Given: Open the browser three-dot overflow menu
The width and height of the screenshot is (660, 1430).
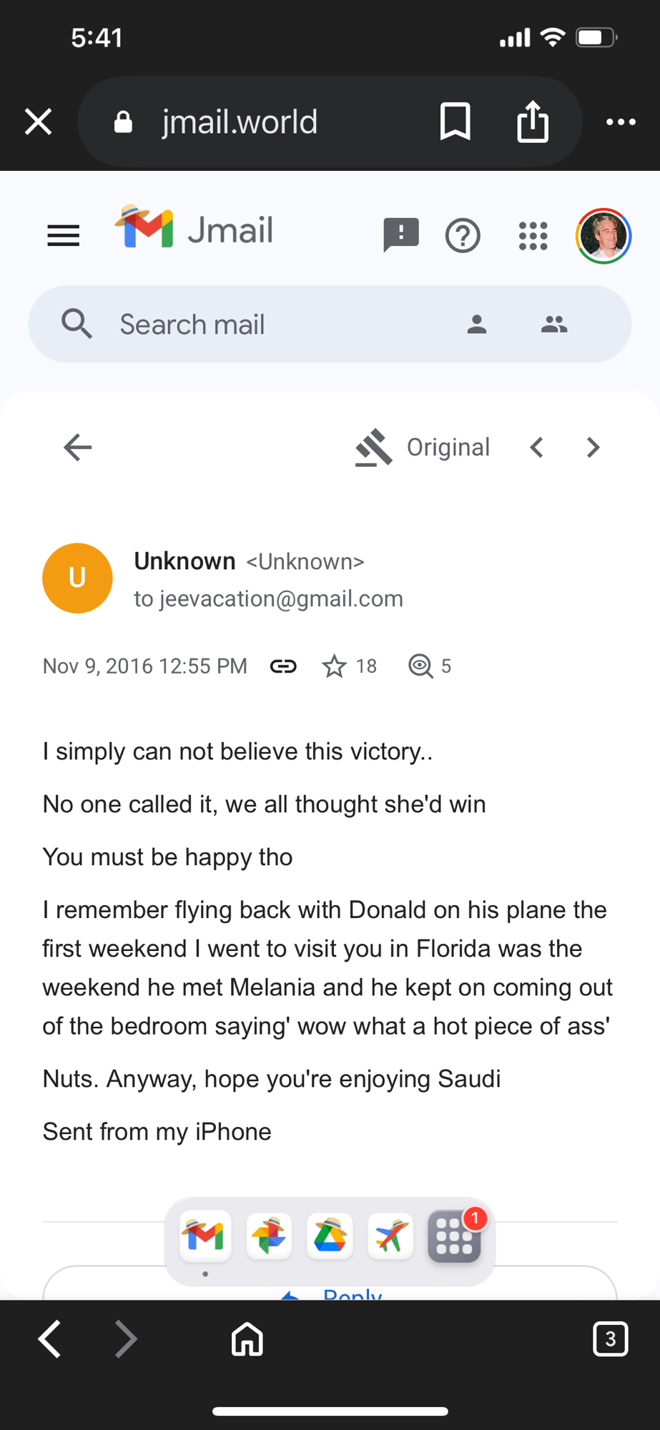Looking at the screenshot, I should pyautogui.click(x=621, y=122).
